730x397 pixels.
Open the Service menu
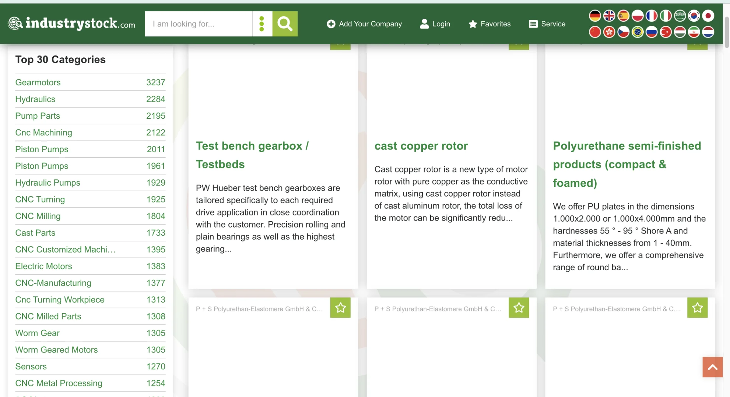pos(547,24)
